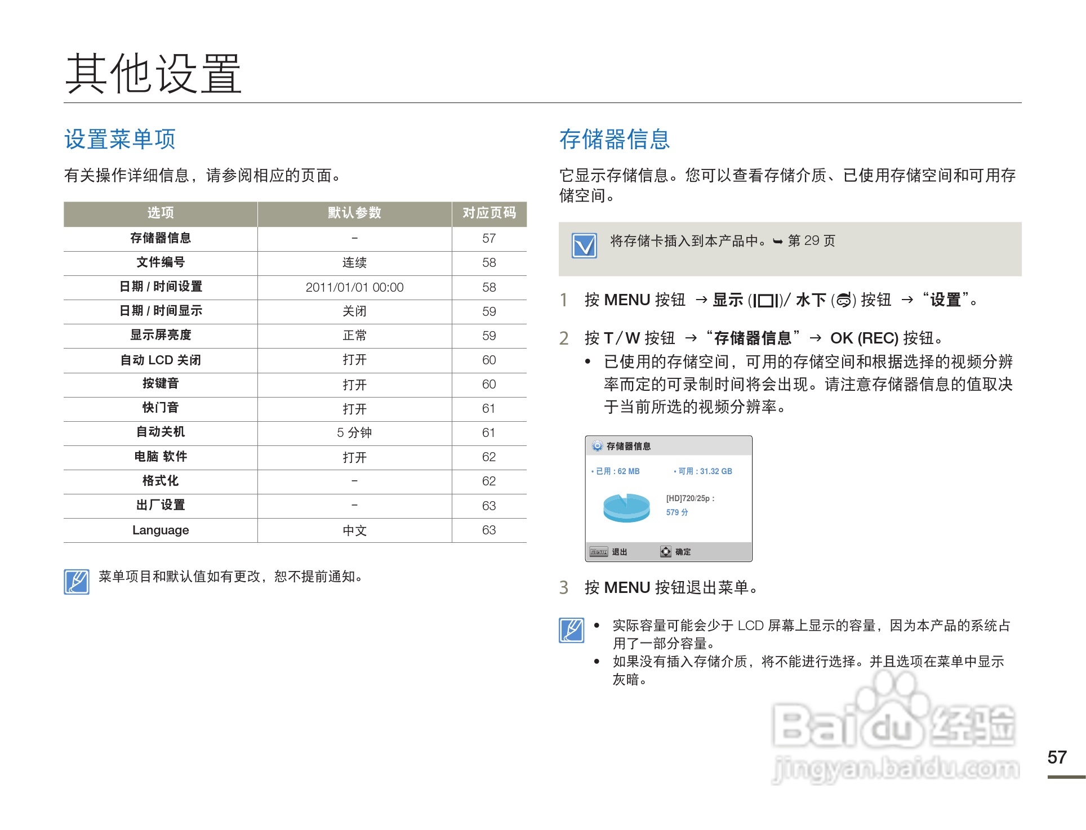Click the display button symbol after 显示
Screen dimensions: 1086x830
pos(766,301)
